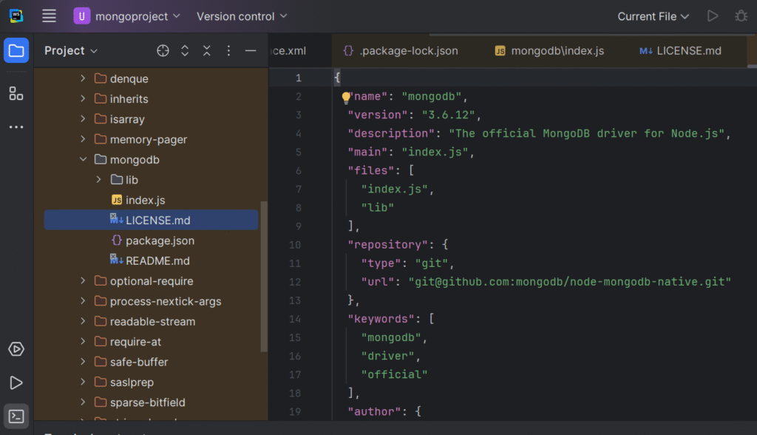Image resolution: width=757 pixels, height=435 pixels.
Task: Click the WebStorm logo icon
Action: (x=16, y=16)
